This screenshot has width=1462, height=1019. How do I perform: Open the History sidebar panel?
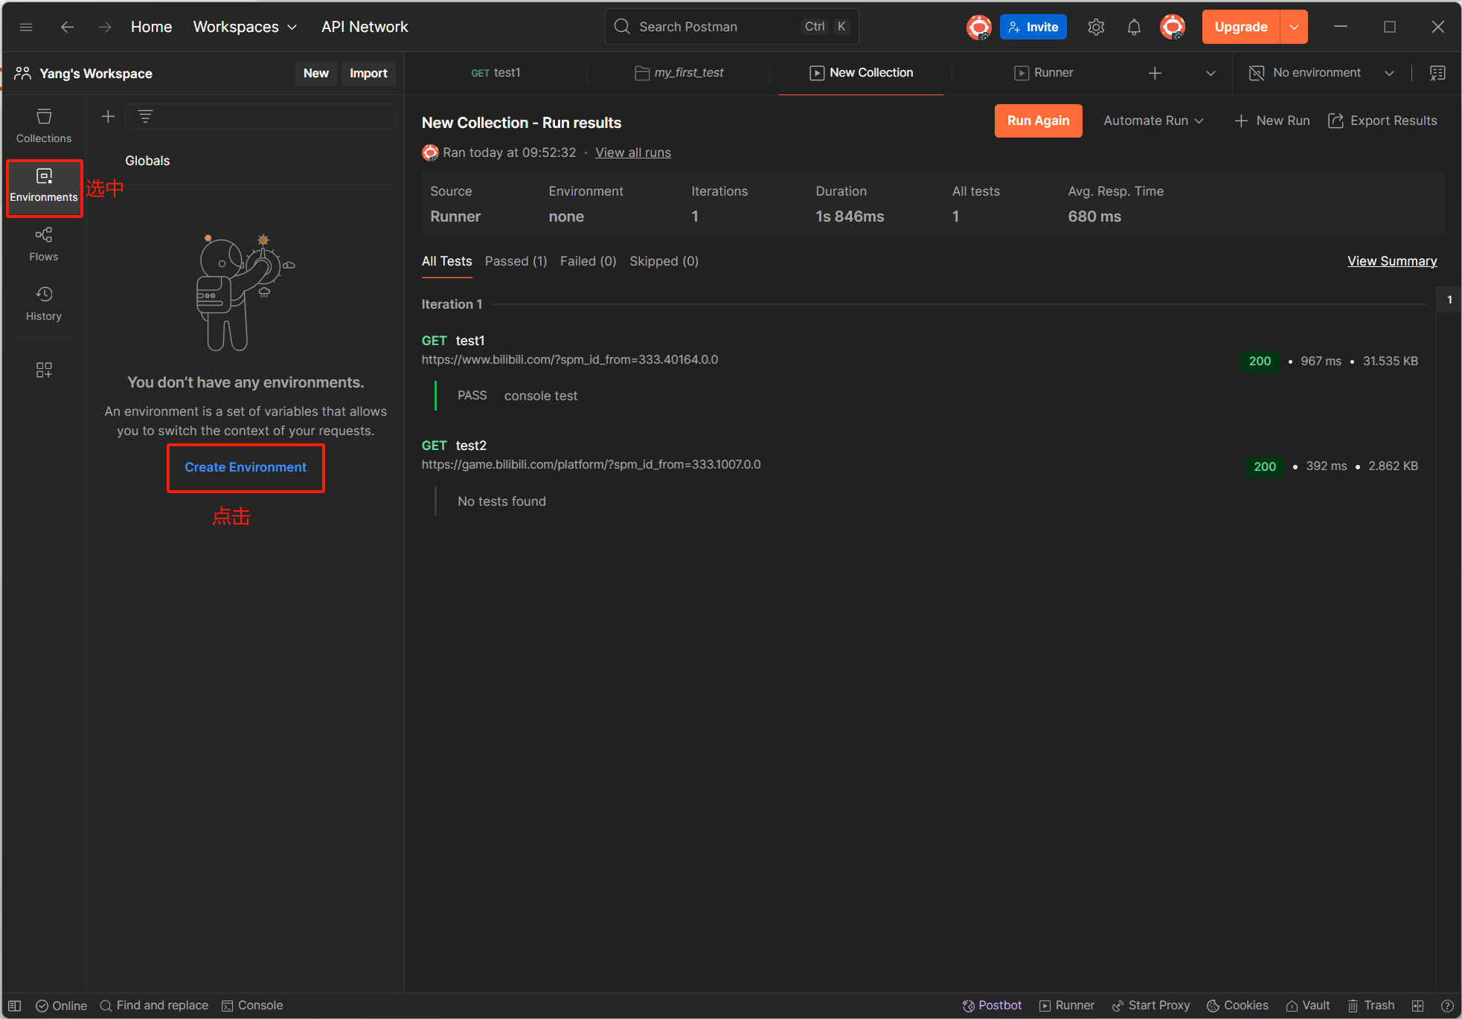pyautogui.click(x=44, y=303)
